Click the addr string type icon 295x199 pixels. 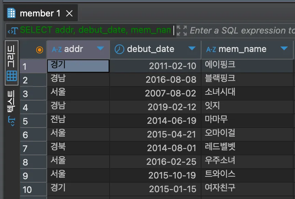pyautogui.click(x=57, y=50)
